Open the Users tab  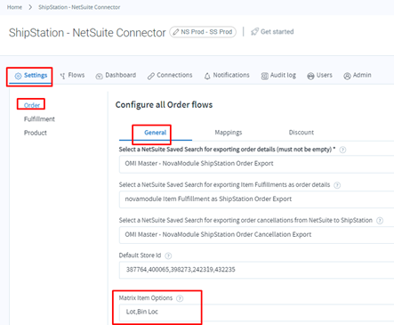tap(319, 76)
